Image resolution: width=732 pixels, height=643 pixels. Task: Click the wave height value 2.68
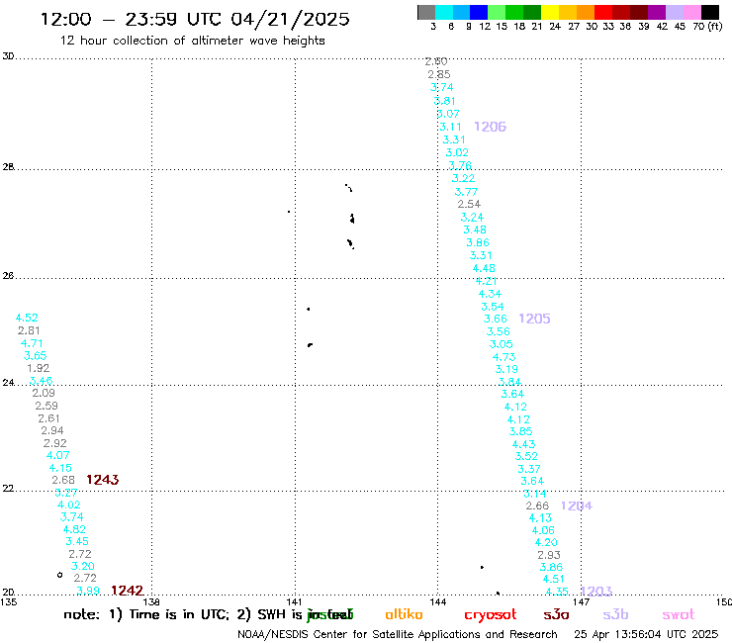[x=63, y=480]
